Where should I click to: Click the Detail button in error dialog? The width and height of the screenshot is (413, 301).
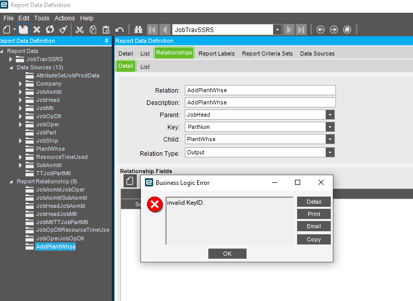click(x=313, y=202)
